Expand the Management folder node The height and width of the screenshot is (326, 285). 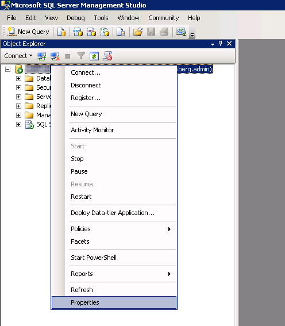(x=18, y=115)
